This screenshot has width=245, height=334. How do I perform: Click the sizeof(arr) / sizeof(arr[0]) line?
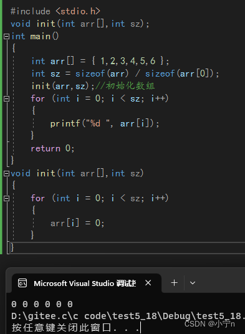click(x=125, y=74)
